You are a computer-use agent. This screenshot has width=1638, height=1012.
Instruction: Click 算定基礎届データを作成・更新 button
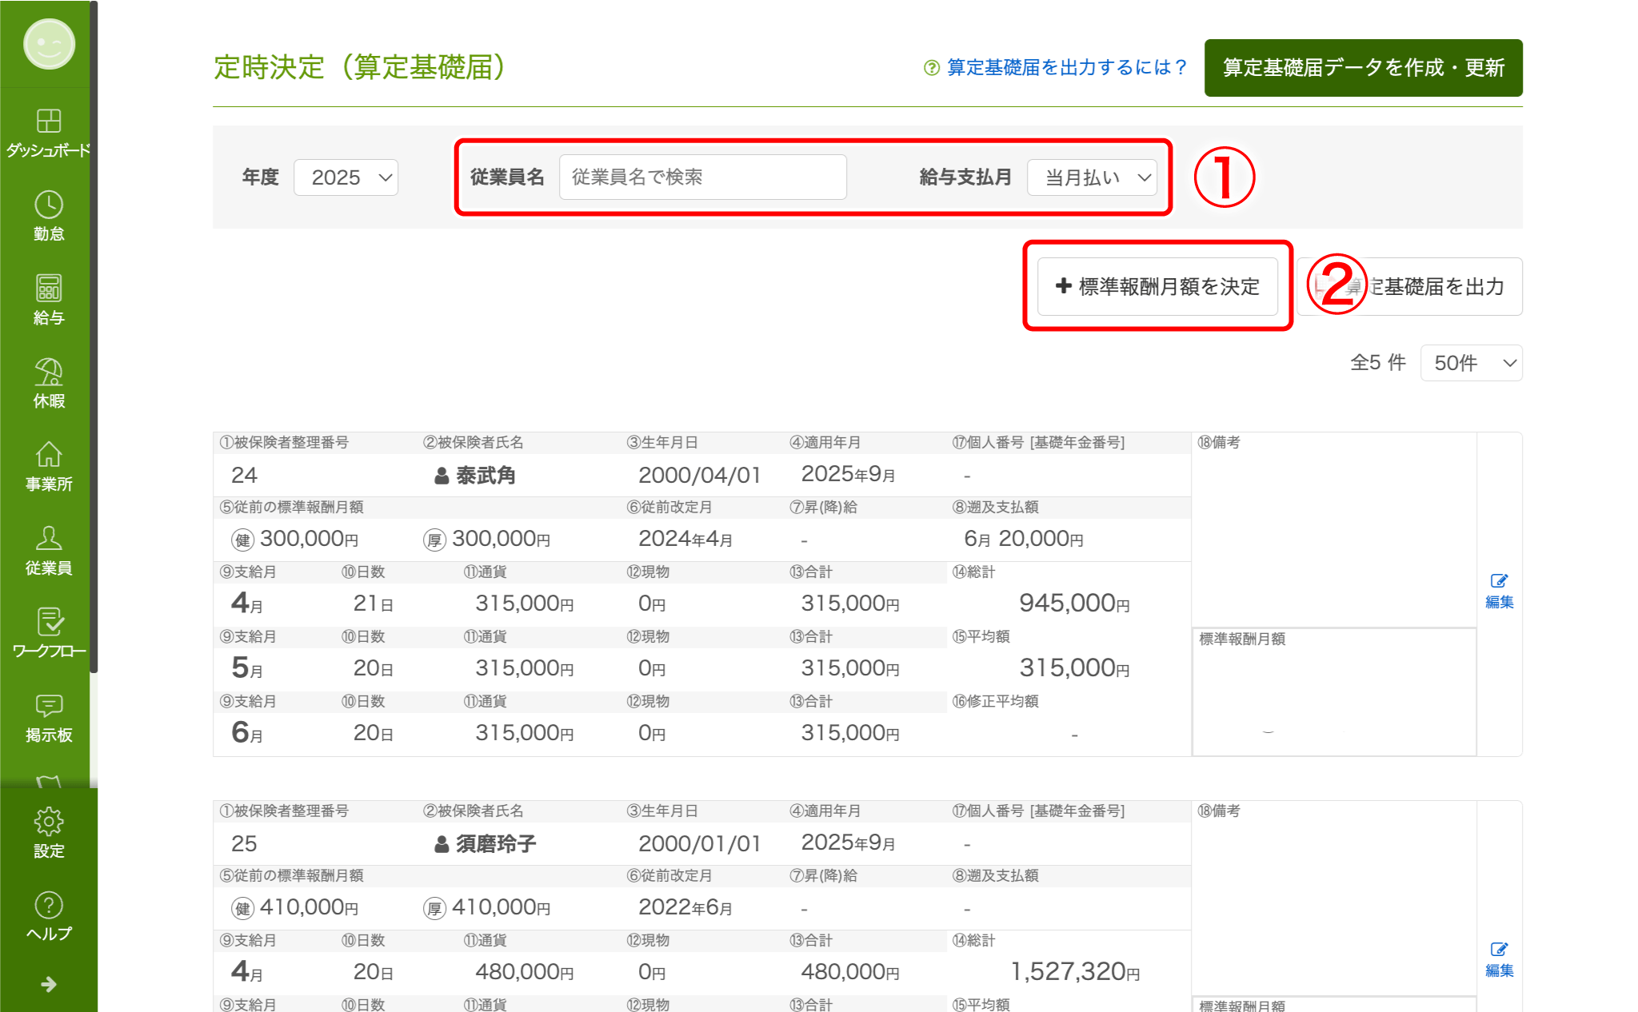[1363, 68]
